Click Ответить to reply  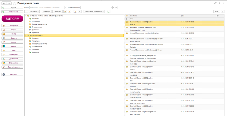57,12
